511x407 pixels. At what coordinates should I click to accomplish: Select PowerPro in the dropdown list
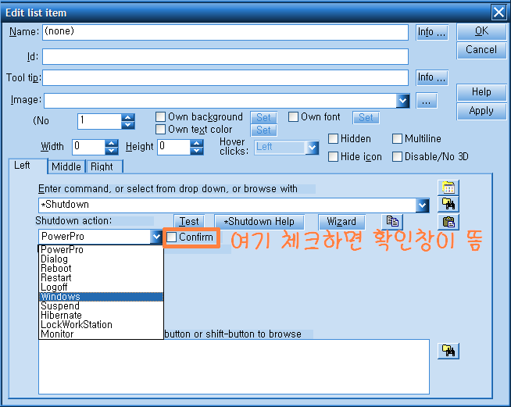pos(101,250)
